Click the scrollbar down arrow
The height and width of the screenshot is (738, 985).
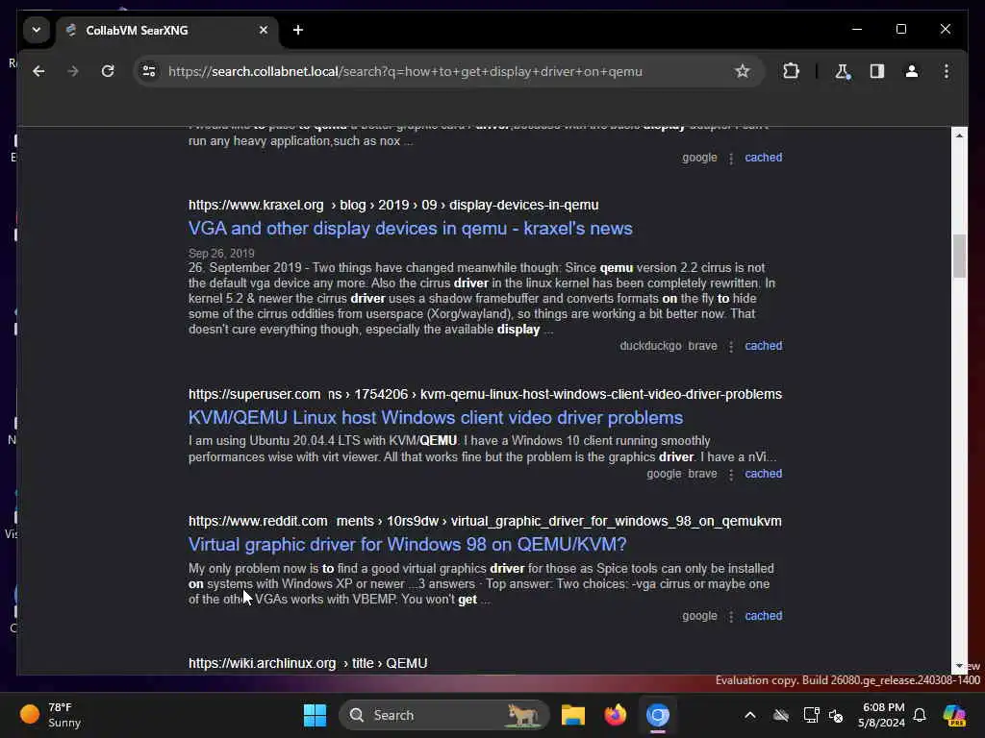959,666
